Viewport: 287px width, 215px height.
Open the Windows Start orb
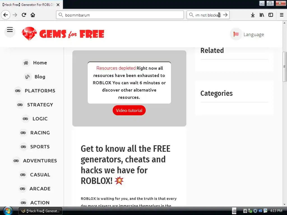click(x=8, y=211)
